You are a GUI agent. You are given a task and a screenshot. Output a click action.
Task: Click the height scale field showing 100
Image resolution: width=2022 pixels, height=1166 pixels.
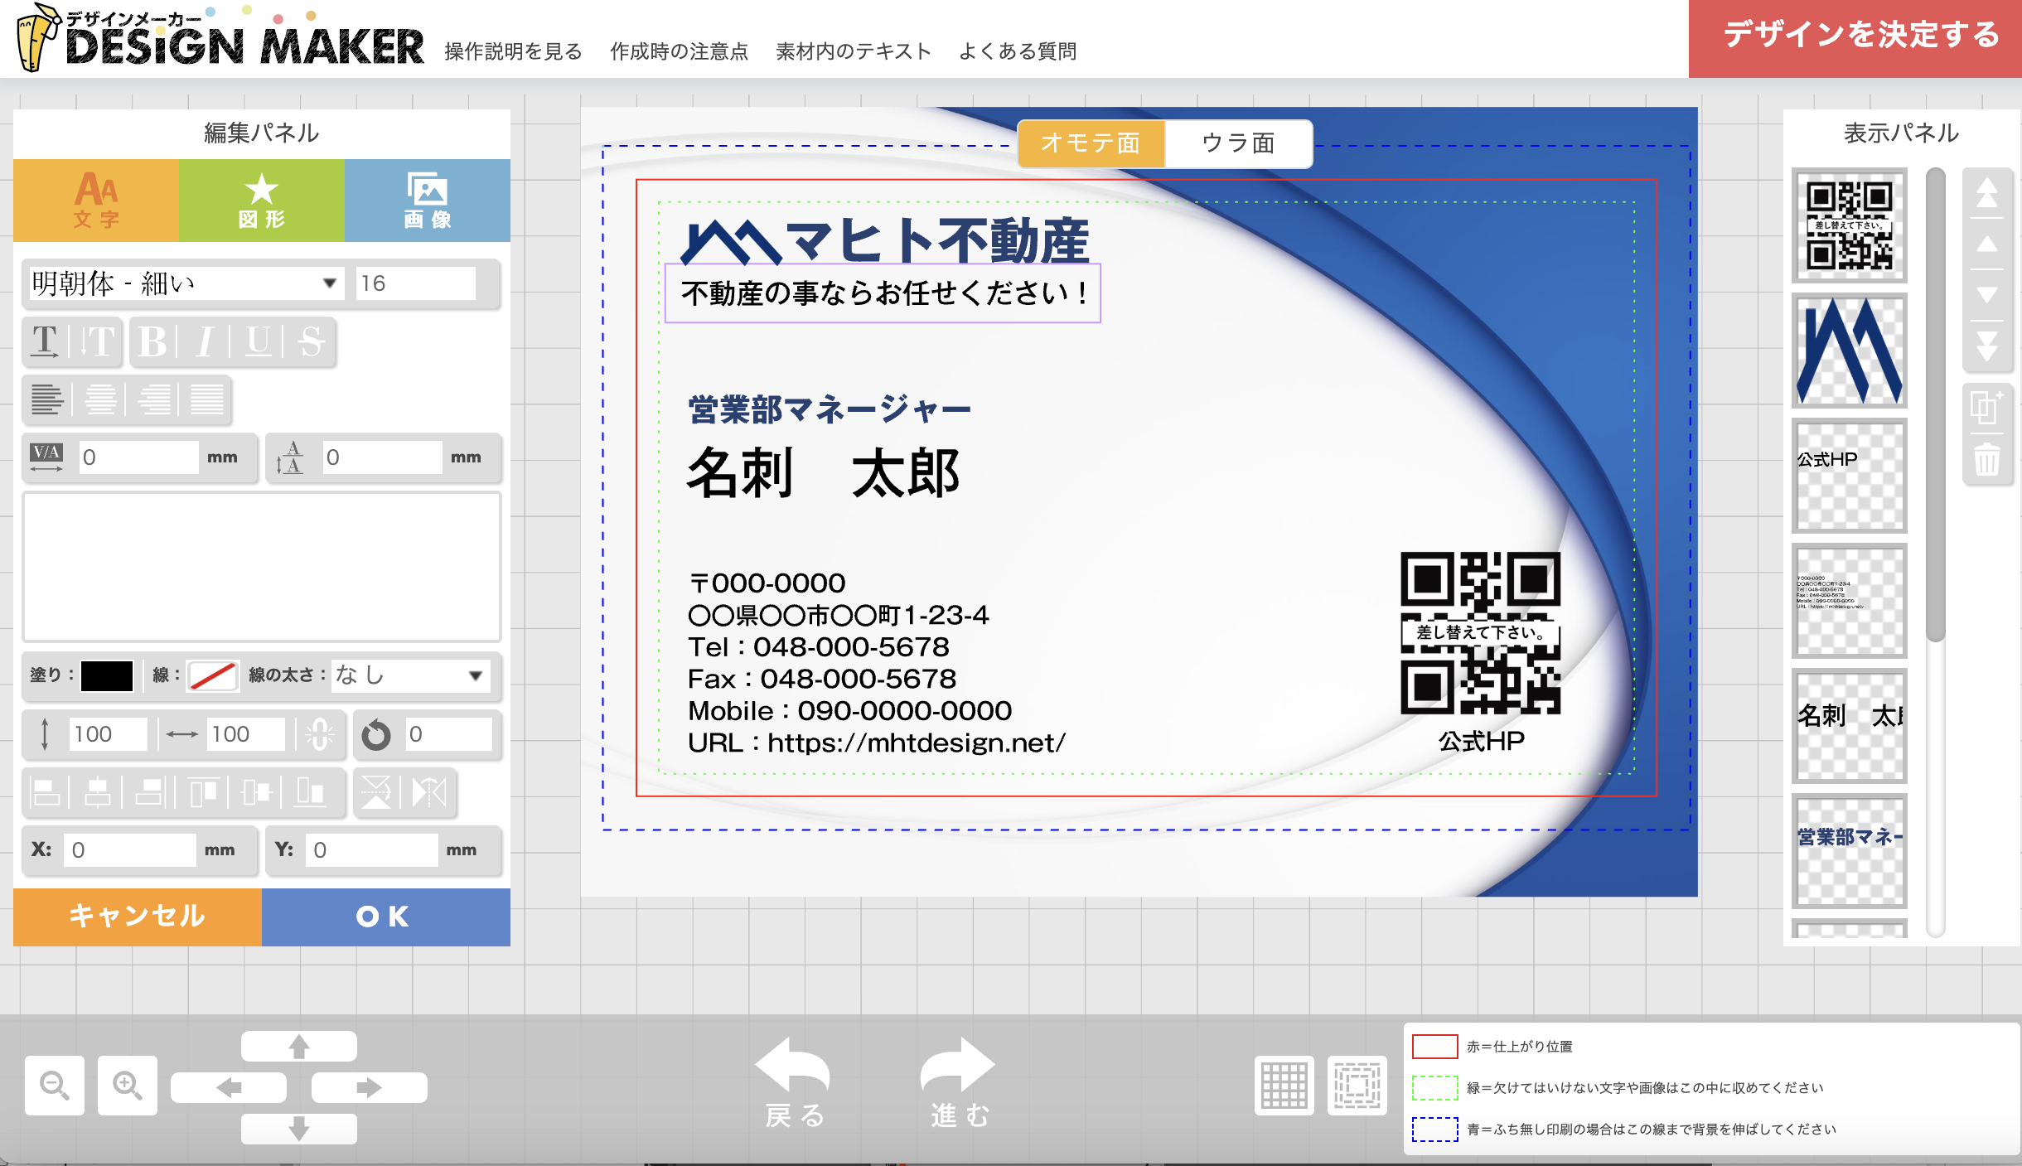[109, 734]
